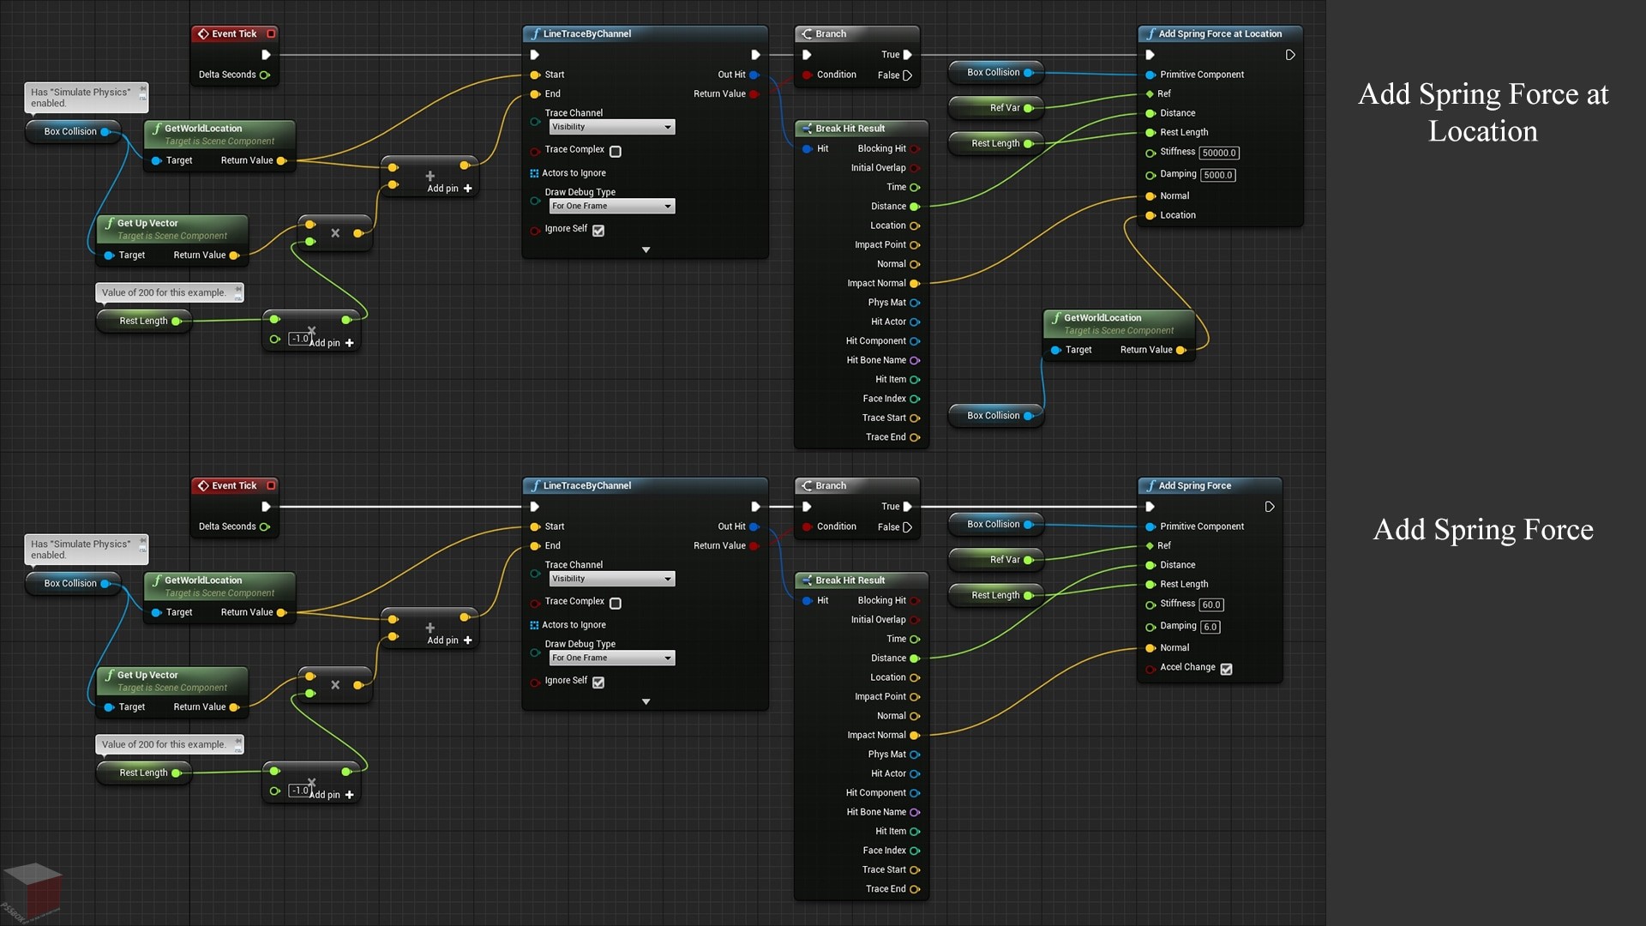Toggle Trace Complex checkbox in lower LineTraceByChannel

tap(616, 604)
